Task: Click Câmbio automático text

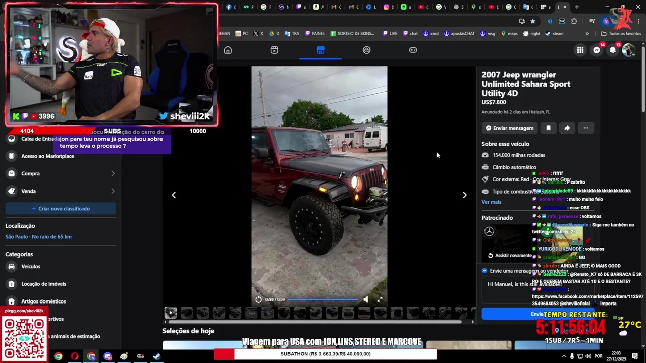Action: [x=514, y=167]
